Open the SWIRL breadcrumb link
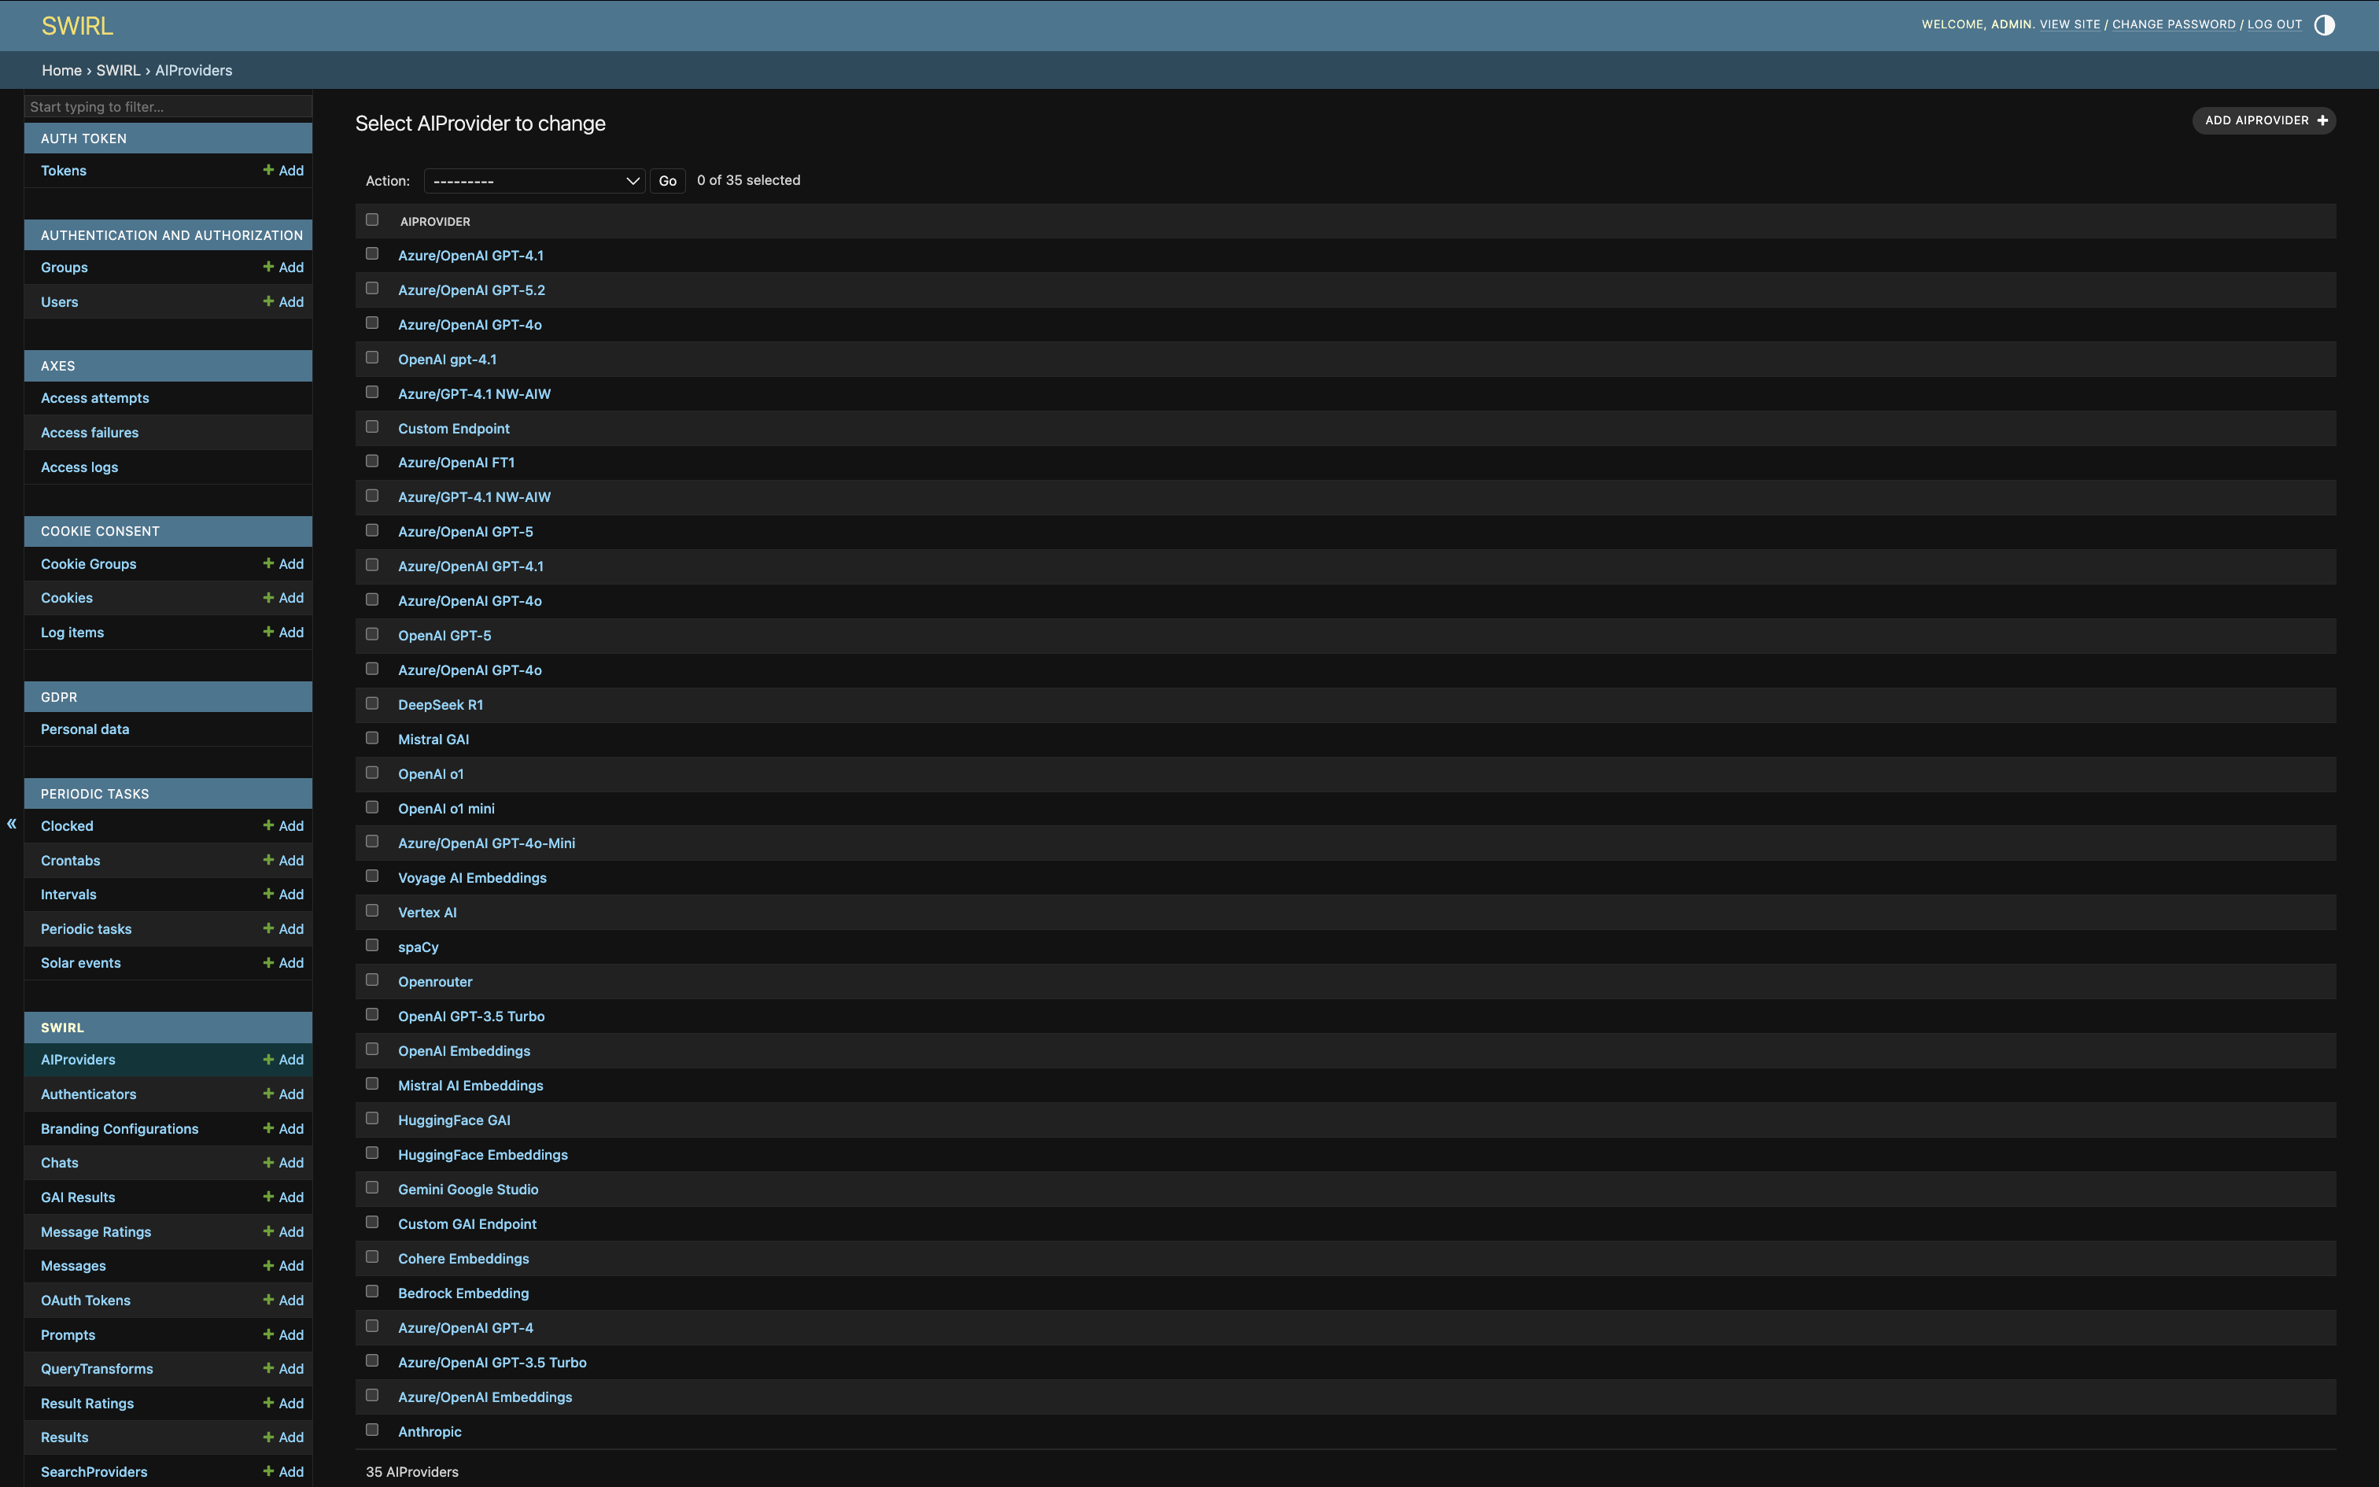Screen dimensions: 2379x1487 click(x=118, y=70)
